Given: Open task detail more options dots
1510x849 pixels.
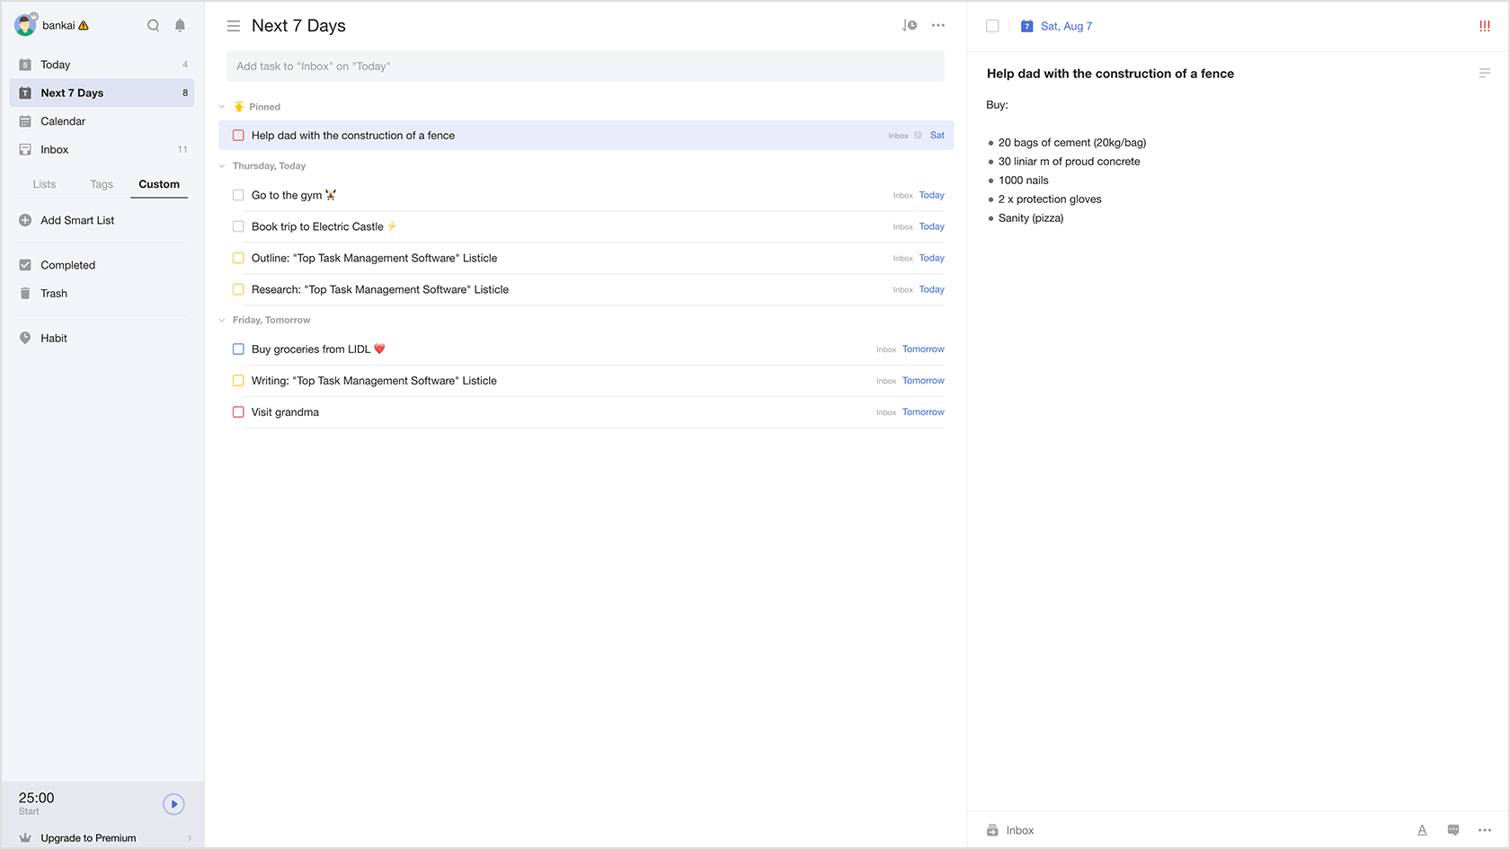Looking at the screenshot, I should coord(1485,830).
